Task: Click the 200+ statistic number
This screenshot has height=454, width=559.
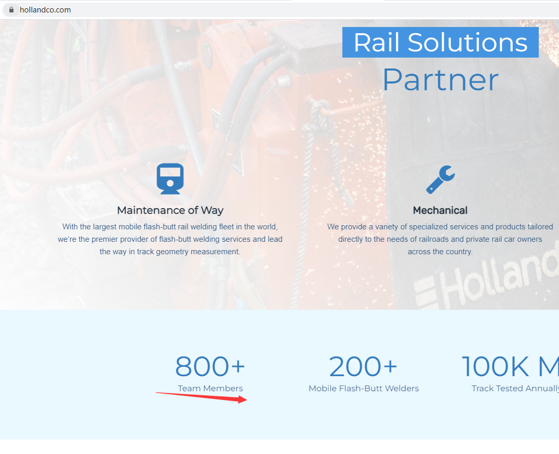Action: tap(363, 366)
